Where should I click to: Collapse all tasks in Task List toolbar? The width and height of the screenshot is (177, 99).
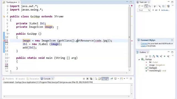pyautogui.click(x=163, y=6)
